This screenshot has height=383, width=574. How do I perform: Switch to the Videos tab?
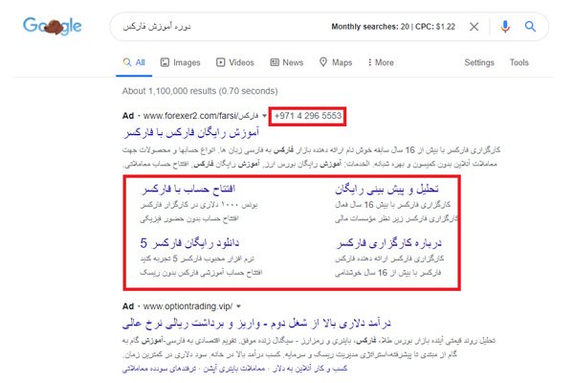coord(235,62)
